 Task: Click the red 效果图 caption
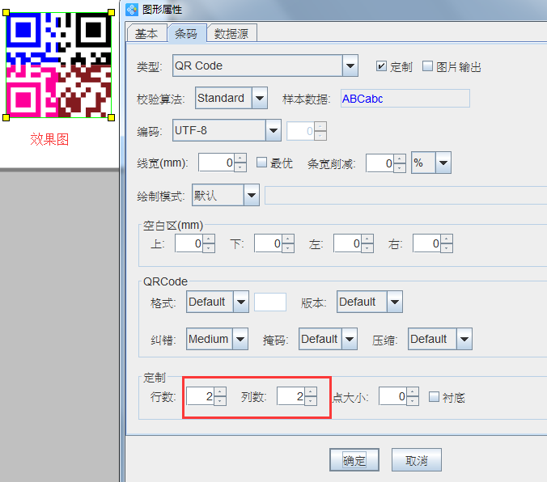pyautogui.click(x=49, y=139)
